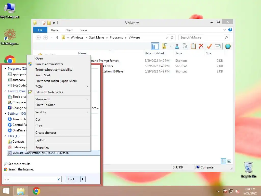Click the orange checkmark Properties toolbar icon

click(x=209, y=46)
